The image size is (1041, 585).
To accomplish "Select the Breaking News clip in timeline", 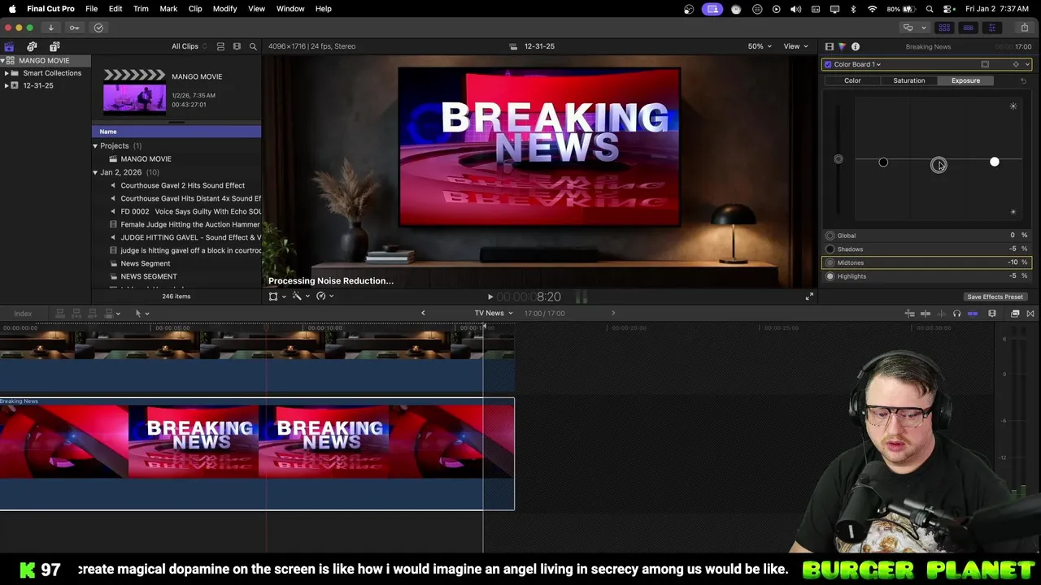I will (x=257, y=453).
